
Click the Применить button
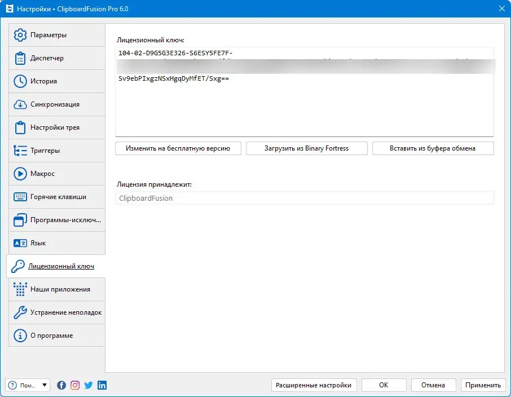[x=483, y=385]
